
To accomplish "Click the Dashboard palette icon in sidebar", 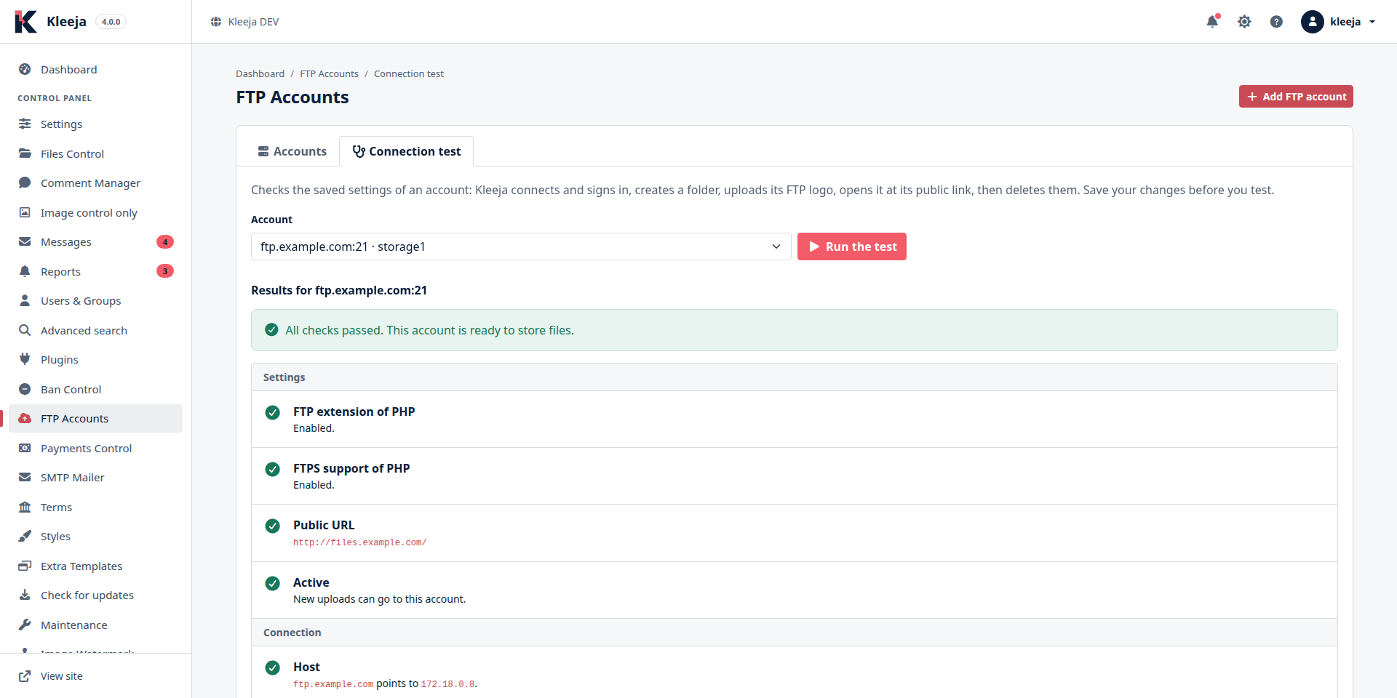I will coord(25,70).
